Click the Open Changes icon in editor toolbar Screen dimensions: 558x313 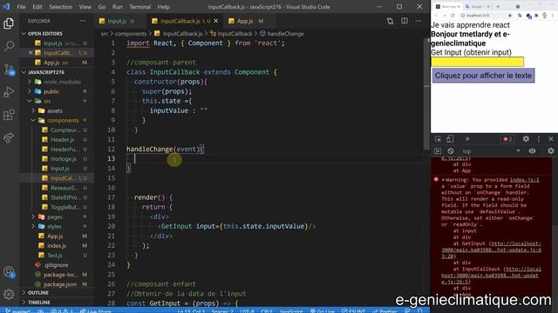point(390,21)
